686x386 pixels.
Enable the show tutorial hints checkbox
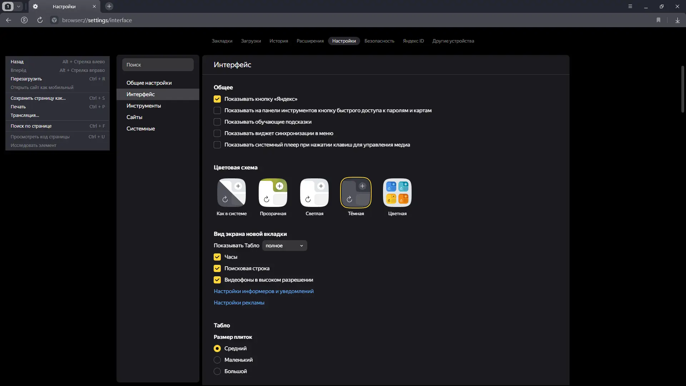(217, 122)
